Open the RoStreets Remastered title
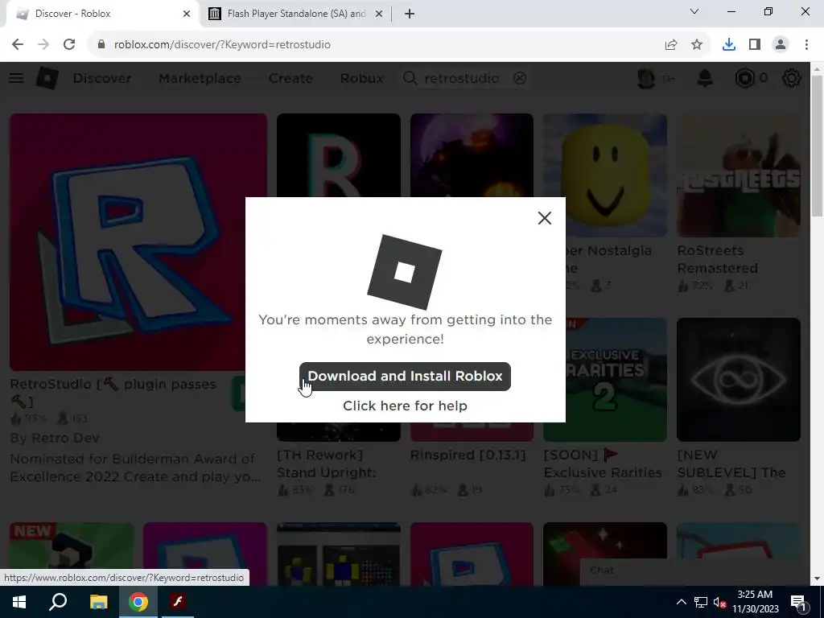This screenshot has width=824, height=618. point(717,259)
